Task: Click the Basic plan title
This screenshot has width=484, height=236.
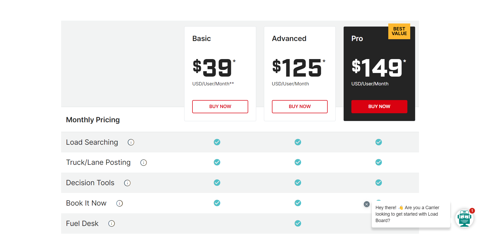Action: (201, 39)
